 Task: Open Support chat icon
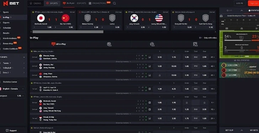point(7,131)
